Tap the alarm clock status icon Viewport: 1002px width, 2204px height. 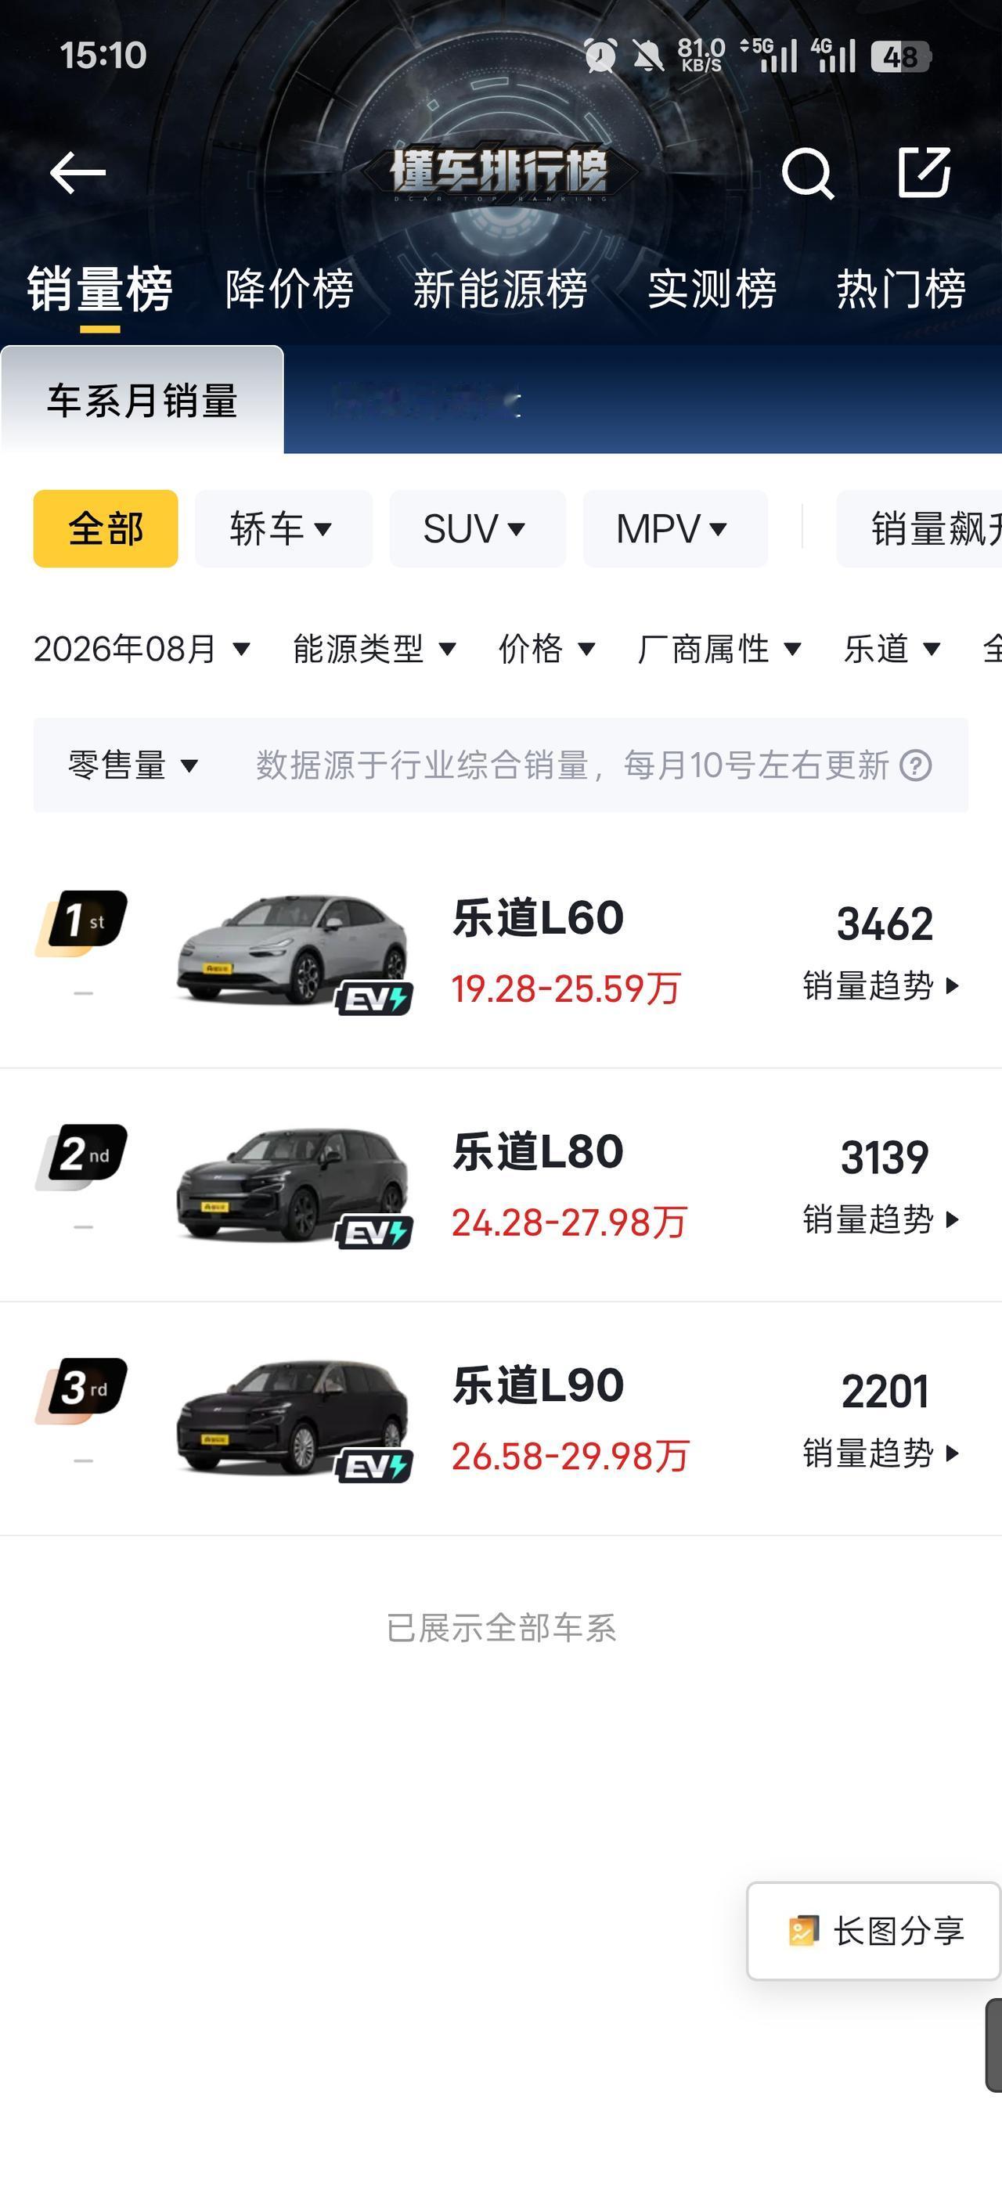600,56
